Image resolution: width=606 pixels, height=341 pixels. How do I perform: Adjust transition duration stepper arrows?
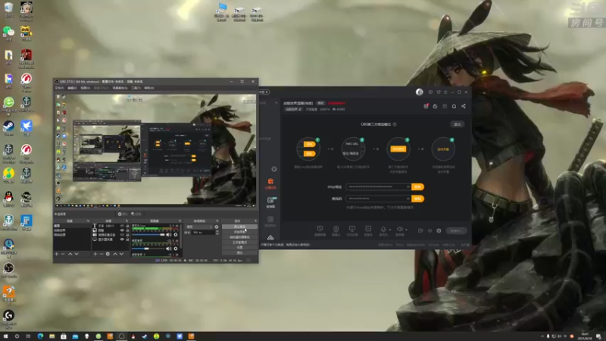[x=217, y=233]
